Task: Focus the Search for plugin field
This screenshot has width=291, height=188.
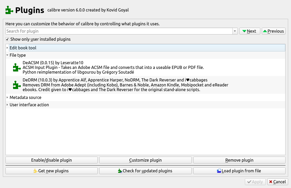Action: click(x=119, y=31)
